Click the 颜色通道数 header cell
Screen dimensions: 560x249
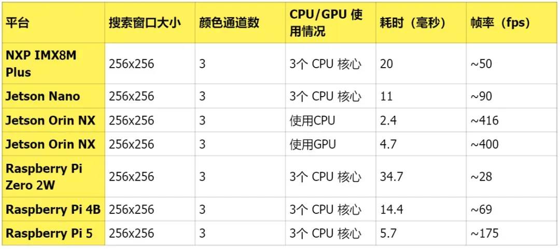coord(241,23)
